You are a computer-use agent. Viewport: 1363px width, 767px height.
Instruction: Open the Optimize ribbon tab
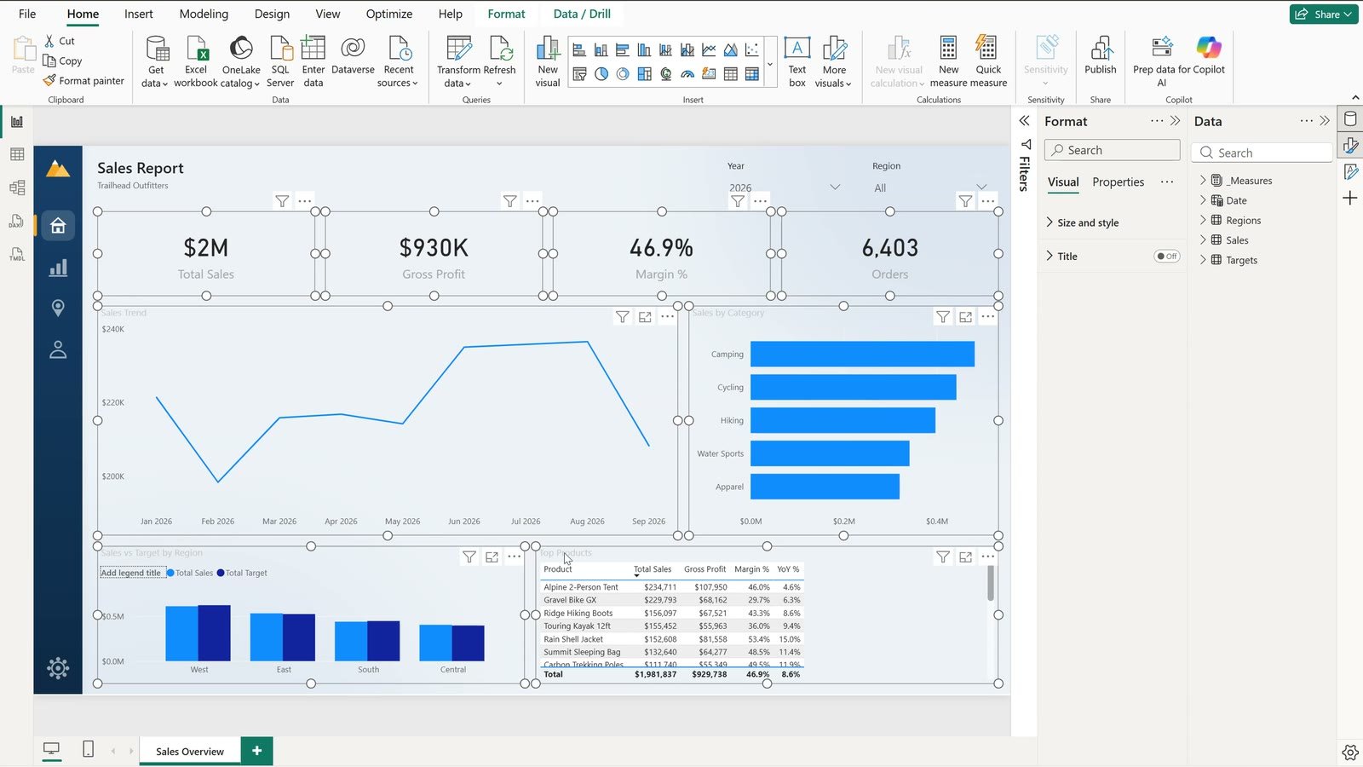(389, 14)
